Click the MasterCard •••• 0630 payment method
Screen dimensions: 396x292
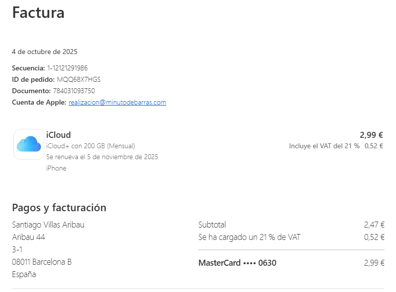(x=237, y=263)
